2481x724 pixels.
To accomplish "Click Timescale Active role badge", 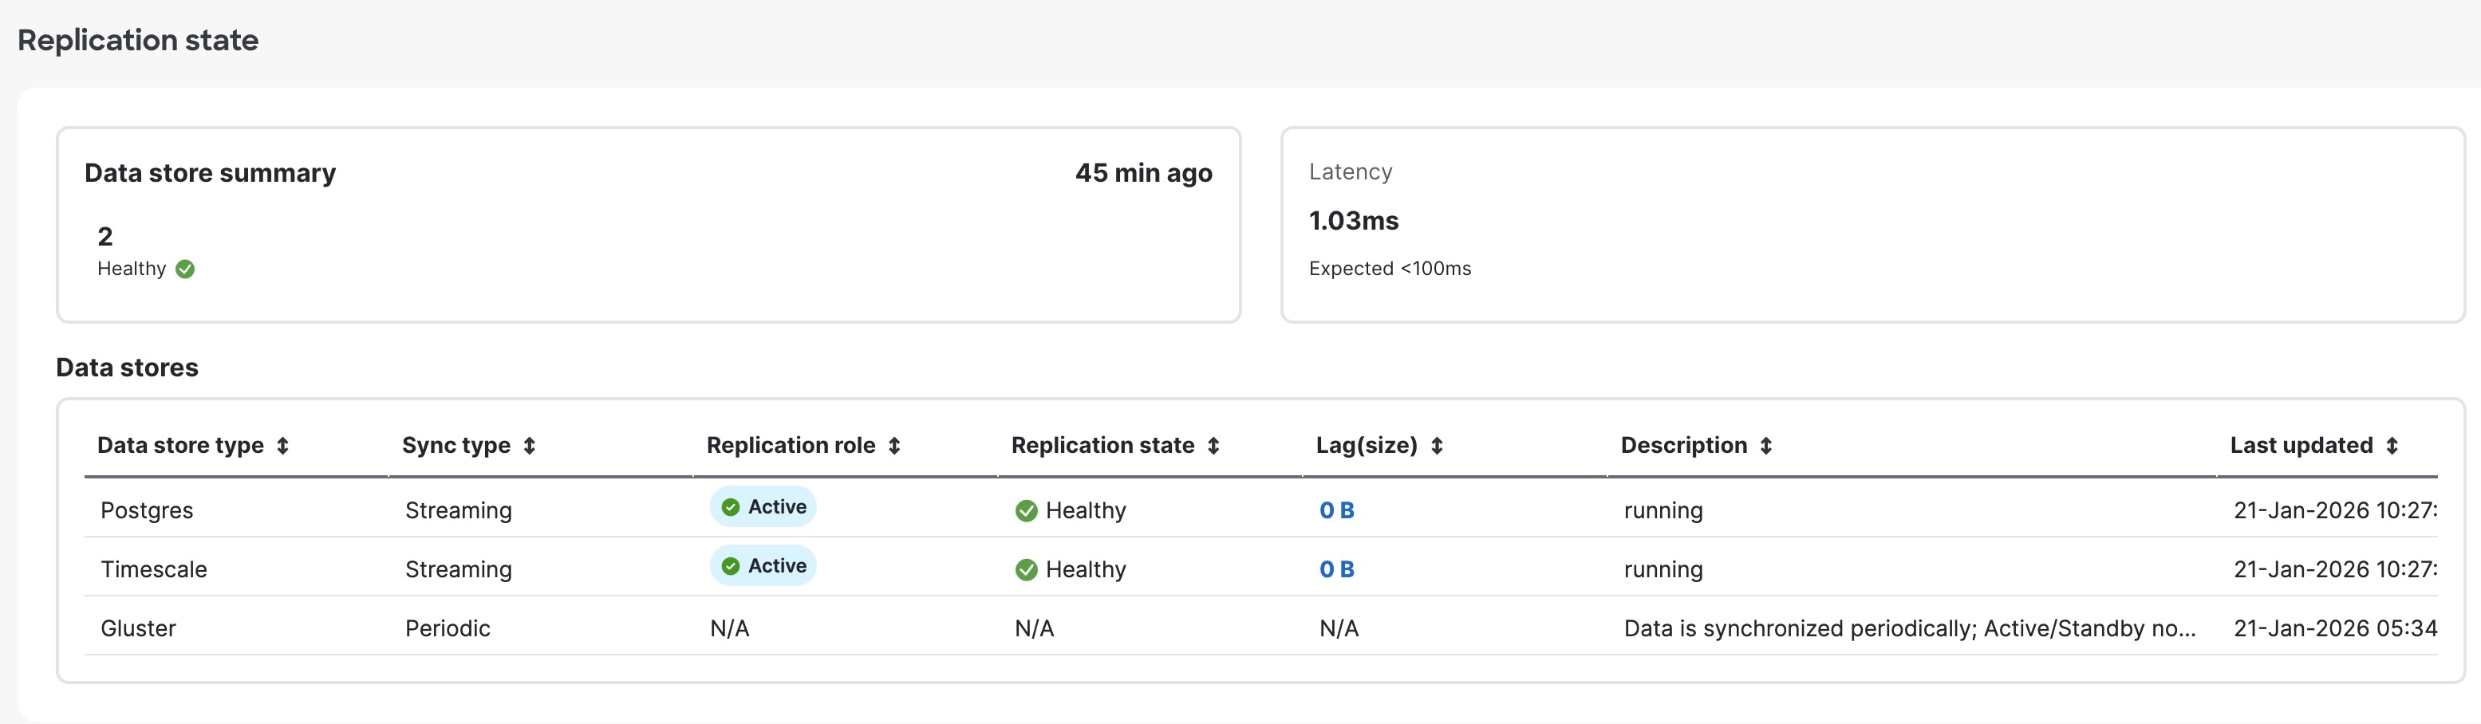I will click(763, 565).
